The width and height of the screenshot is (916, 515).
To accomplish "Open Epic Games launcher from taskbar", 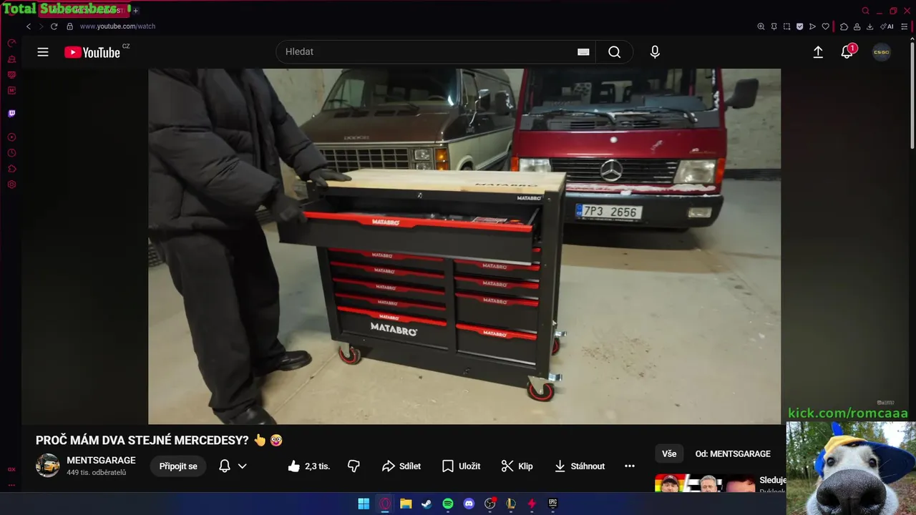I will coord(552,504).
